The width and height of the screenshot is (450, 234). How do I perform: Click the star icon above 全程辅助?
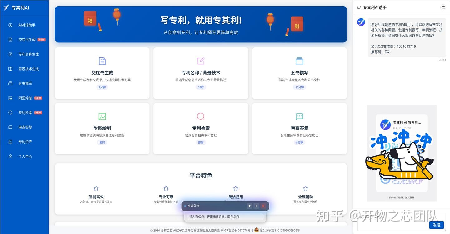tap(305, 188)
